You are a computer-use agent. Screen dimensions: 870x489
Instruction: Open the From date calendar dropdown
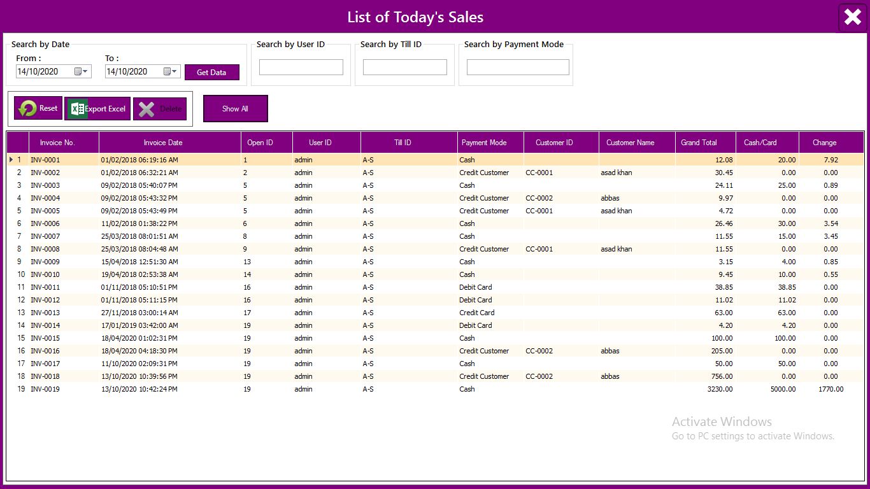[82, 72]
